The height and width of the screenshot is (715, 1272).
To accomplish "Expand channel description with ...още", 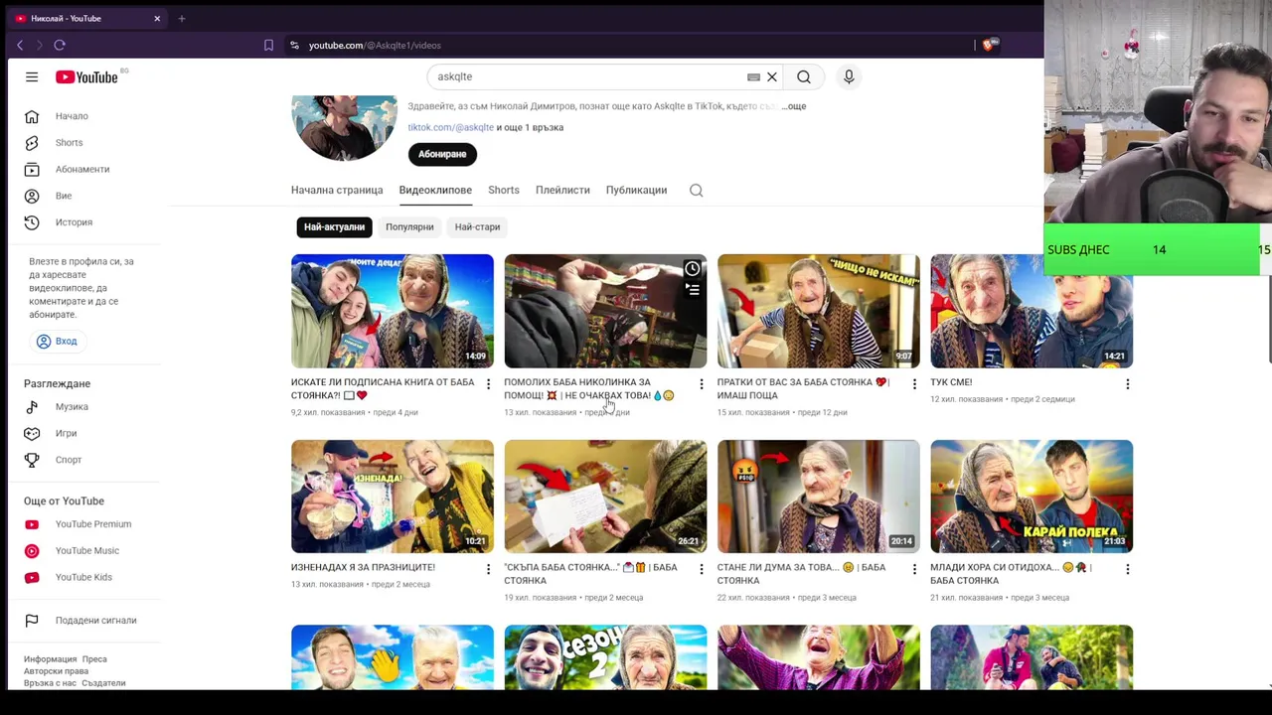I will pyautogui.click(x=794, y=106).
